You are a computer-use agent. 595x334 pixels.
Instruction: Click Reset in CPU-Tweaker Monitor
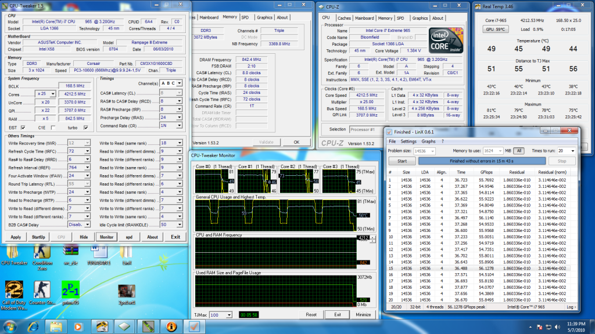pos(311,315)
